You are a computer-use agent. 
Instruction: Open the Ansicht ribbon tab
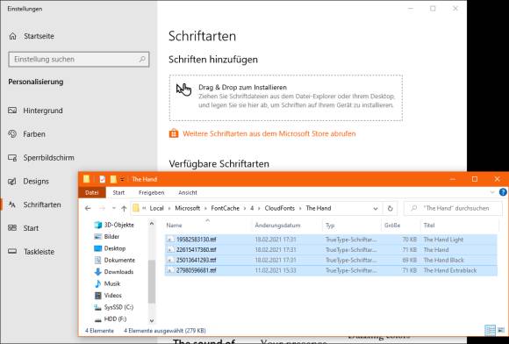(188, 192)
